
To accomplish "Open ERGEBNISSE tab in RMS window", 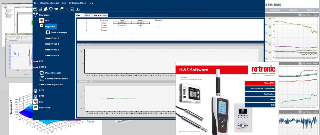I will pyautogui.click(x=293, y=10).
